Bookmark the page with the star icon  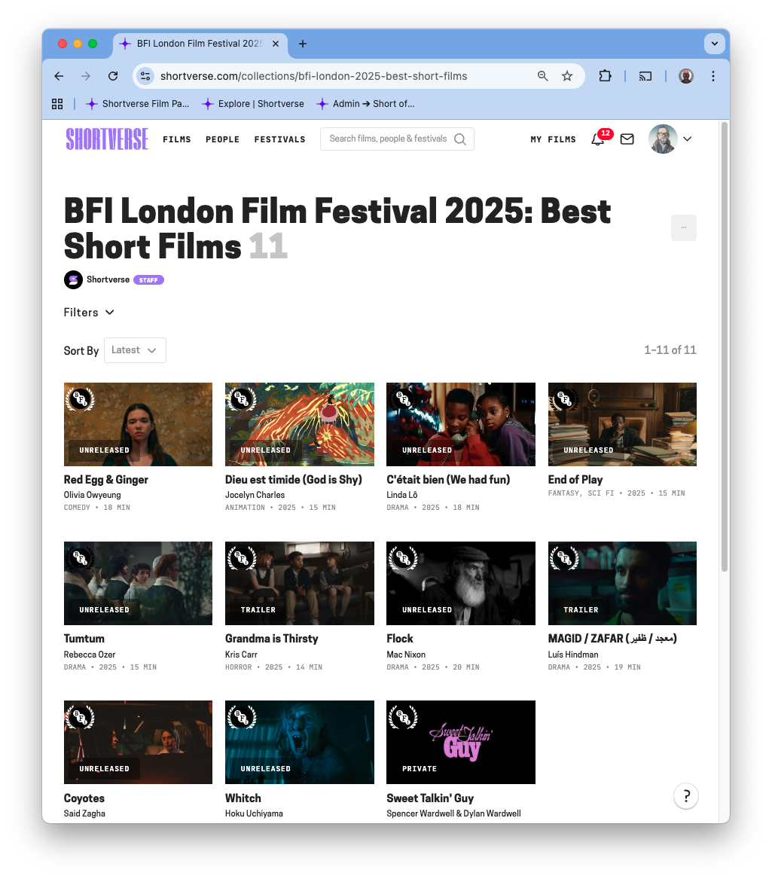[x=567, y=76]
